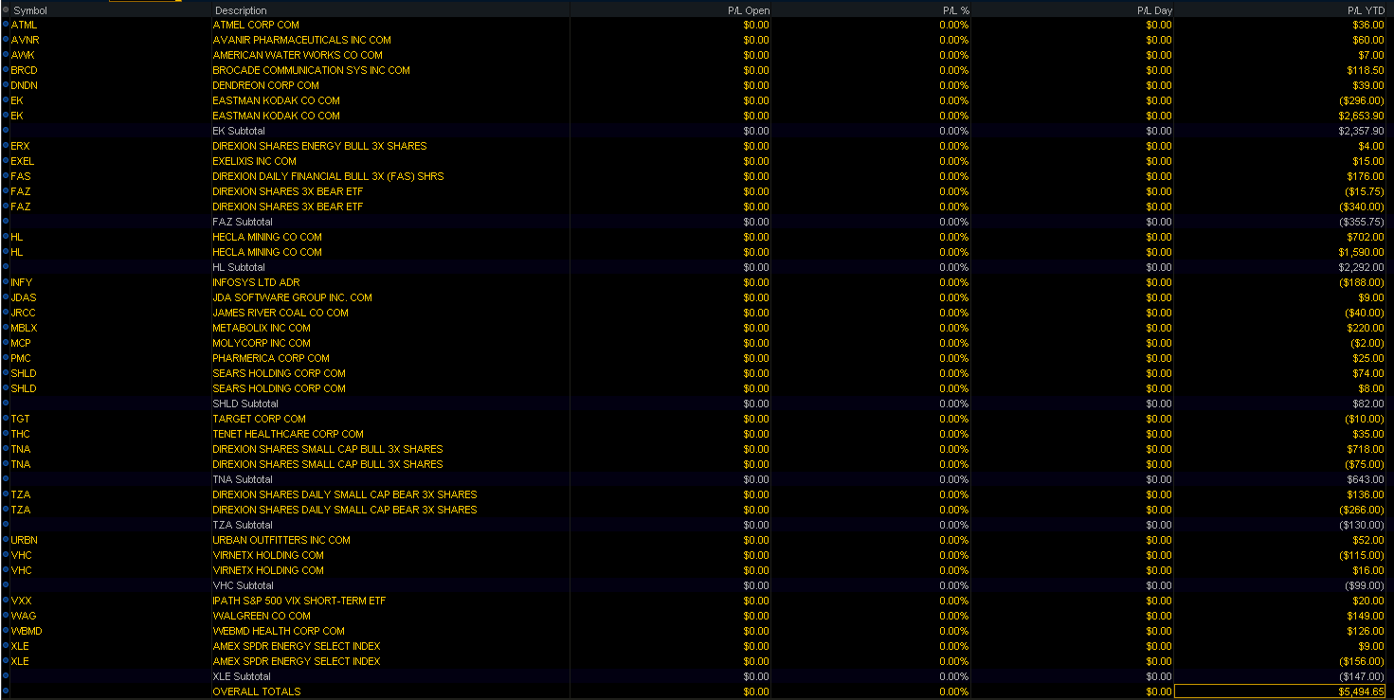Click the blue dot beside MBLX

point(6,328)
